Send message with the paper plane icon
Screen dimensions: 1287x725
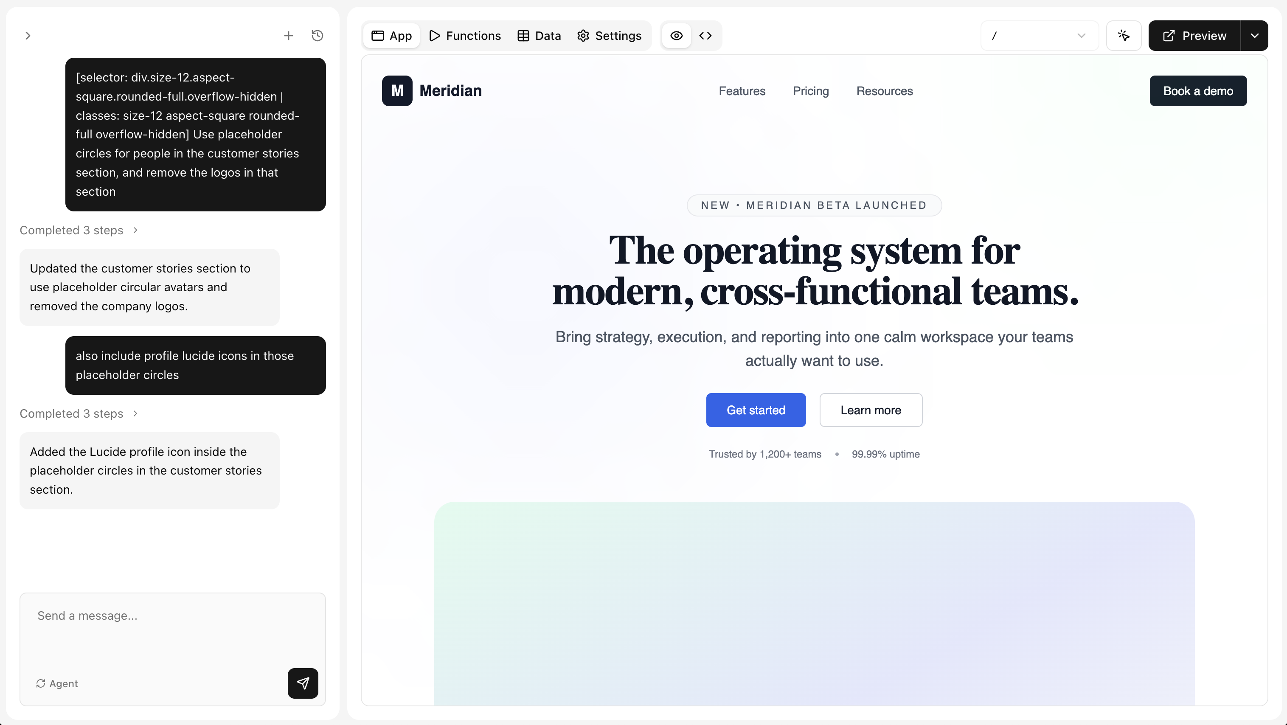pos(303,683)
